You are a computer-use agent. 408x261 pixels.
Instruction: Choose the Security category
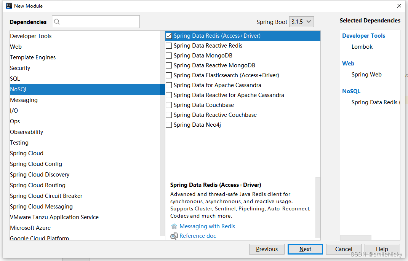coord(85,68)
